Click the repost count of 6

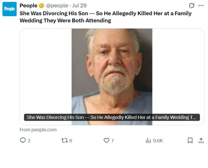pyautogui.click(x=71, y=141)
